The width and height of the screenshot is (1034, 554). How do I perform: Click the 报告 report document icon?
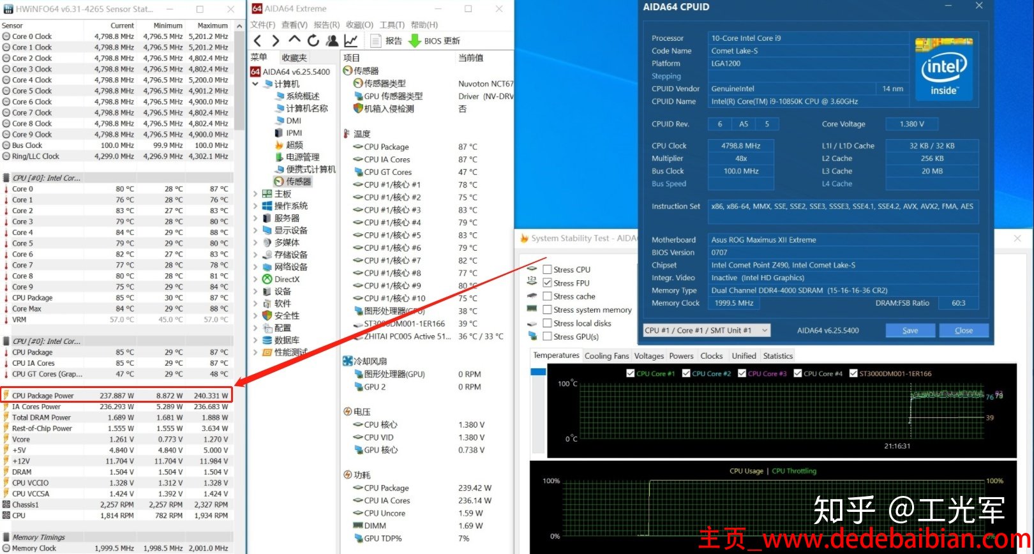(x=376, y=41)
